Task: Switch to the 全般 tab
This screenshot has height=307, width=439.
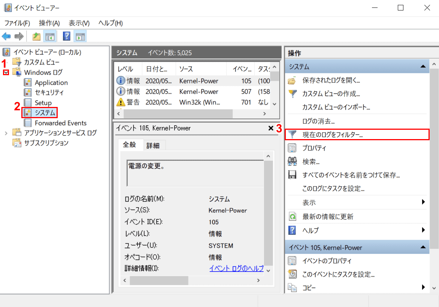Action: (129, 145)
